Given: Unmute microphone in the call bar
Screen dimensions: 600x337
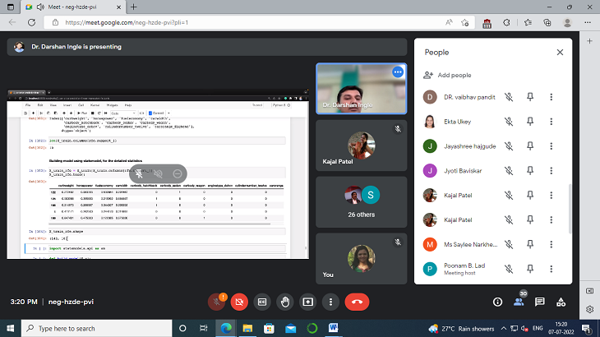Looking at the screenshot, I should tap(216, 302).
